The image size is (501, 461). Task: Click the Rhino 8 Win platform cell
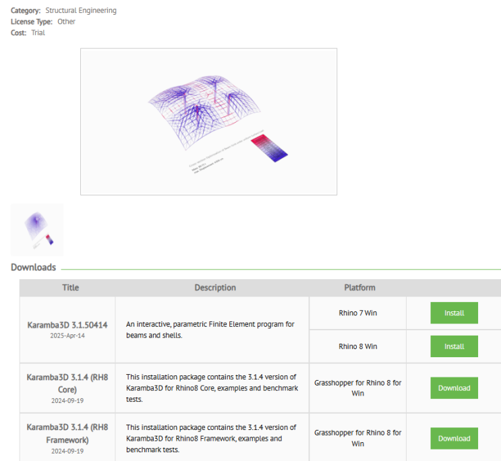(x=358, y=346)
